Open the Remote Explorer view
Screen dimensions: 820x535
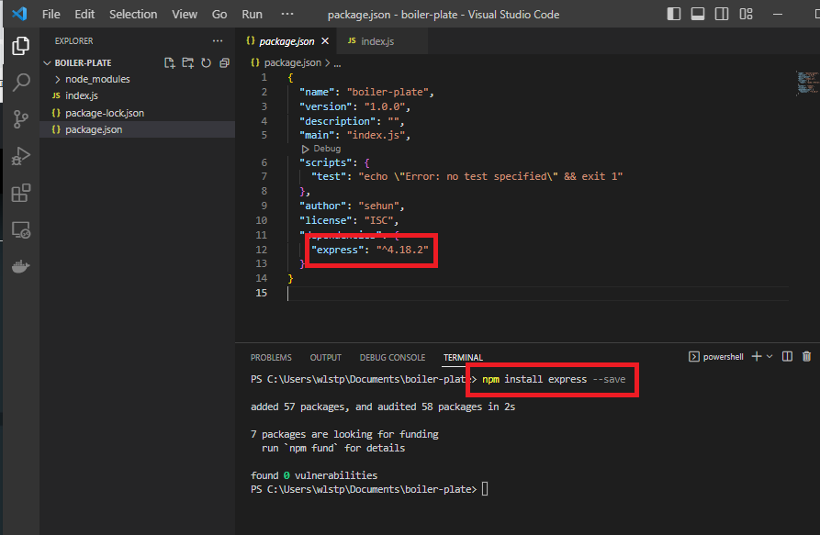coord(20,230)
